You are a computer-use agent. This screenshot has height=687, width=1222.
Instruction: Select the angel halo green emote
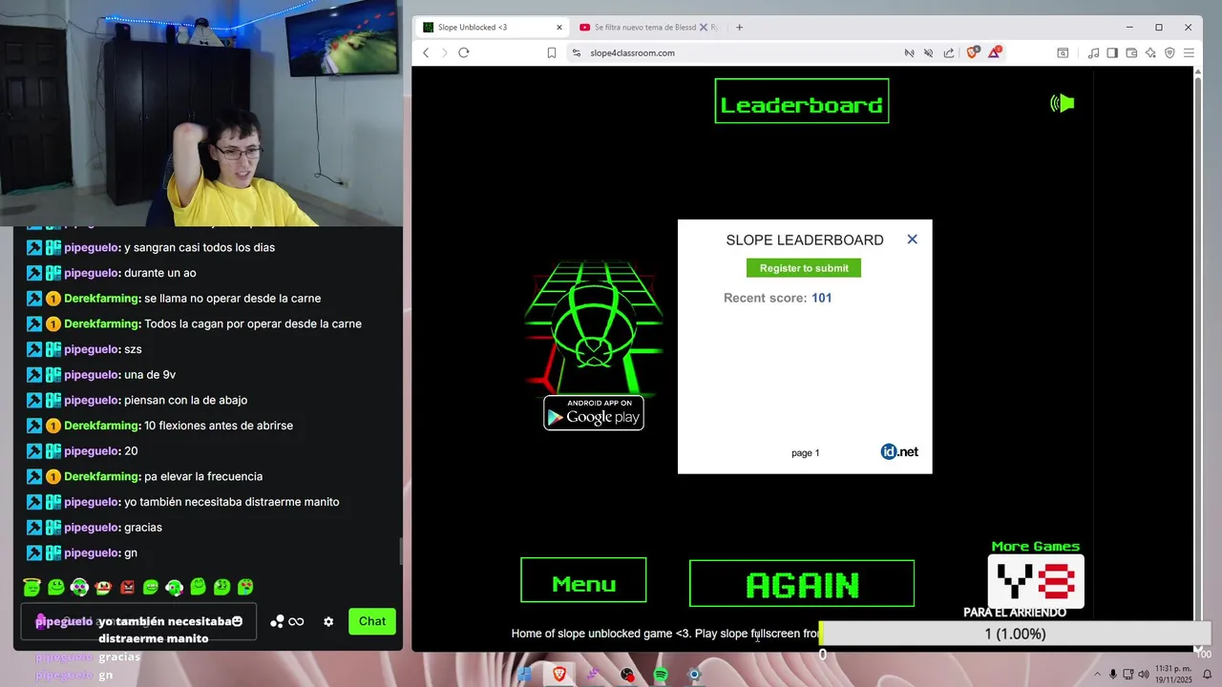click(x=32, y=587)
